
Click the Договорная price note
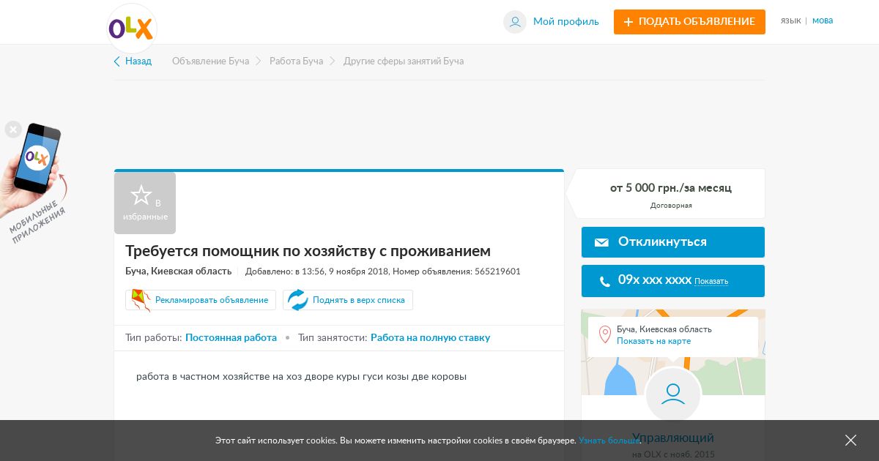point(671,206)
